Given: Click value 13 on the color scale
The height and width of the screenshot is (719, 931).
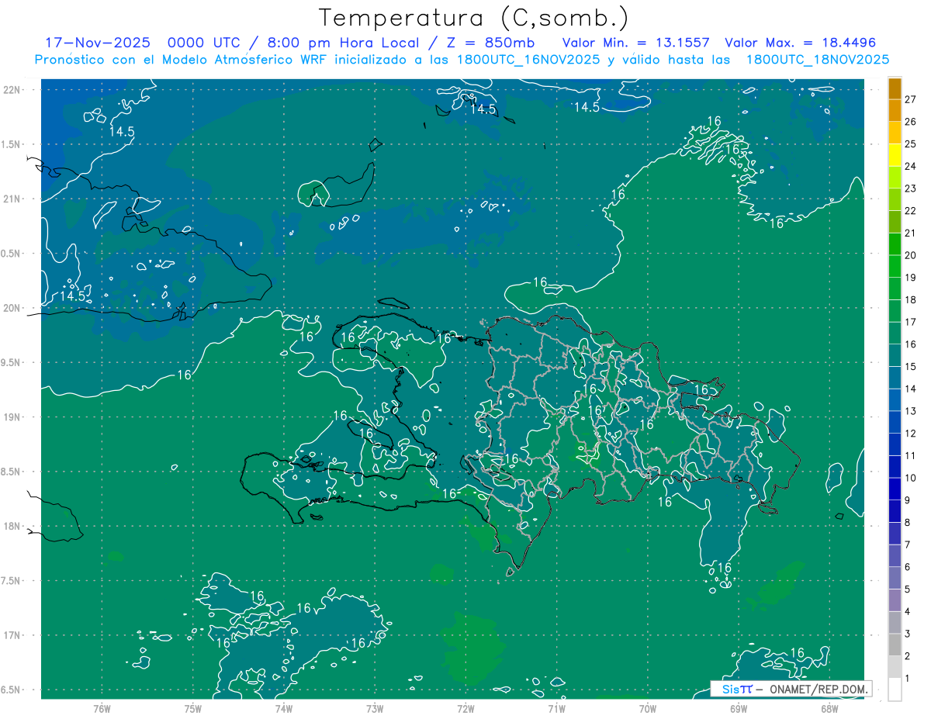Looking at the screenshot, I should point(911,411).
